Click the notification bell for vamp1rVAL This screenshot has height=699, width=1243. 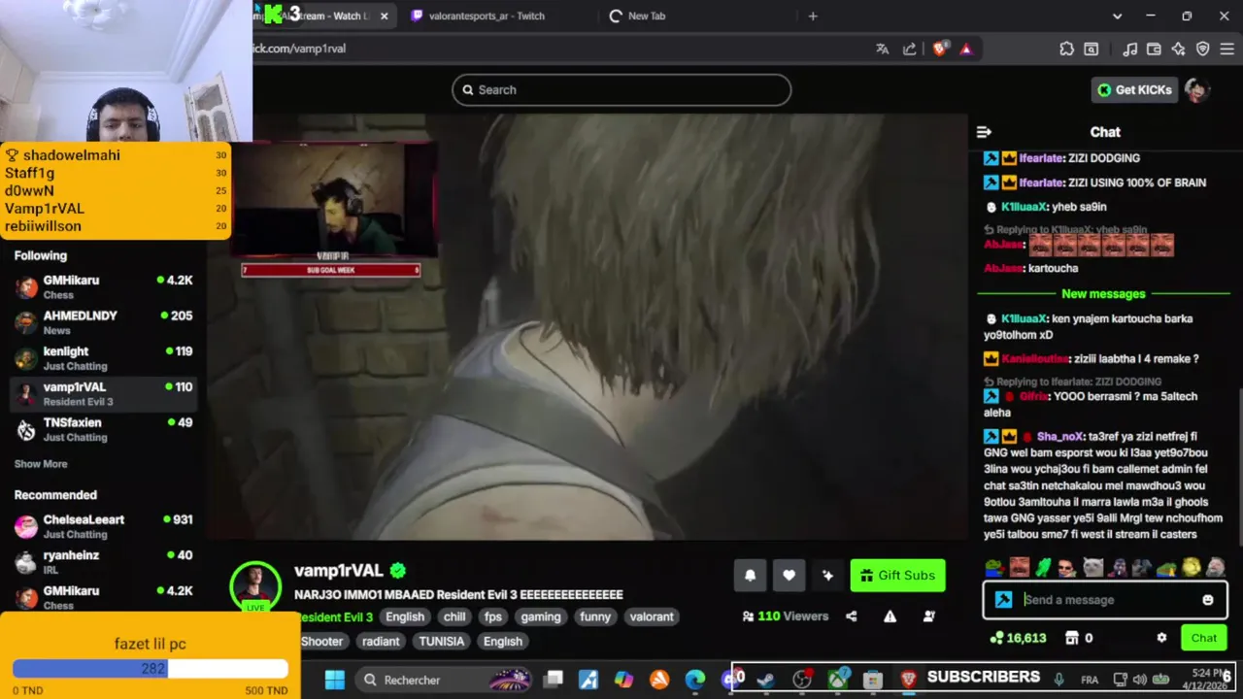[750, 575]
